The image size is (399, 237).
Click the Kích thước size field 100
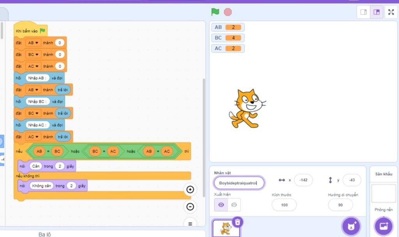(x=284, y=205)
